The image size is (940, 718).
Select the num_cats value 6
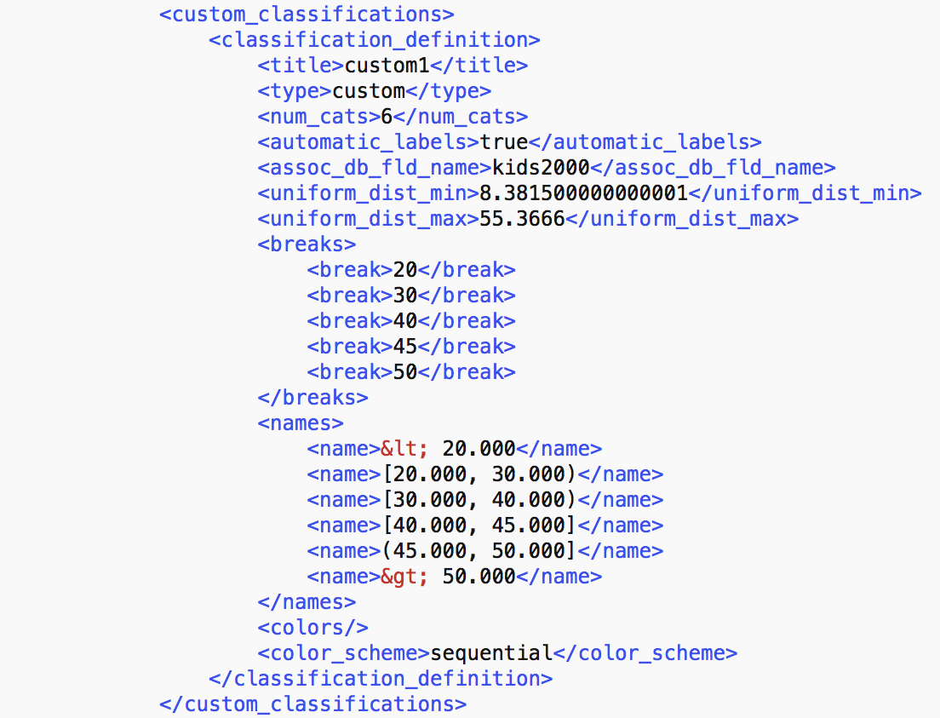[x=387, y=117]
